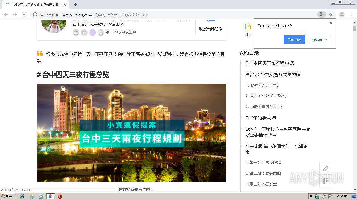This screenshot has width=357, height=200.
Task: Jump to 1. 客运 (约3小时) entry
Action: [262, 85]
